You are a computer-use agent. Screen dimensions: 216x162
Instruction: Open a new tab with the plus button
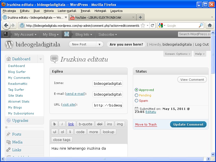coord(140,17)
